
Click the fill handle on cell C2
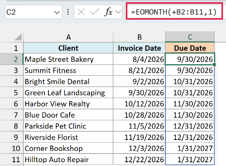click(x=214, y=64)
